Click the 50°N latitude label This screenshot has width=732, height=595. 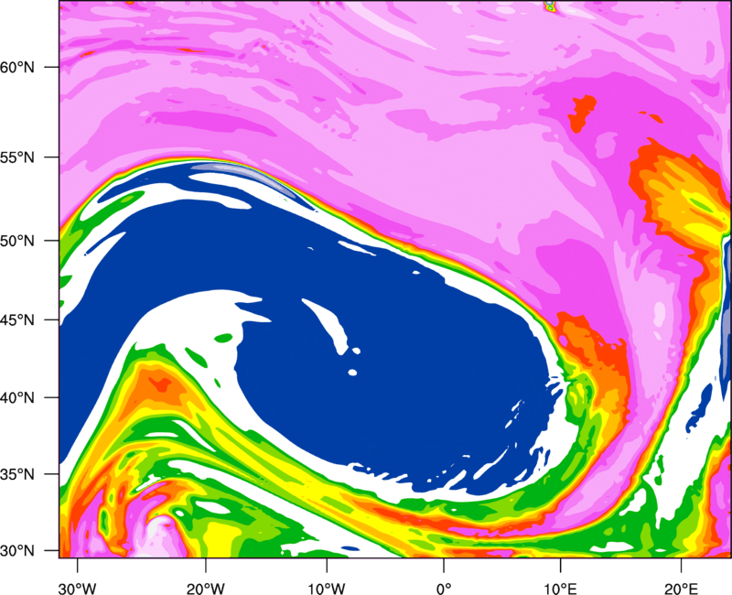click(17, 241)
